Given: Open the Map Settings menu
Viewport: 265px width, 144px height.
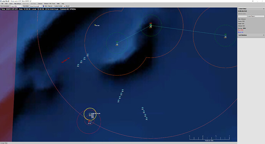Looking at the screenshot, I should pos(17,3).
